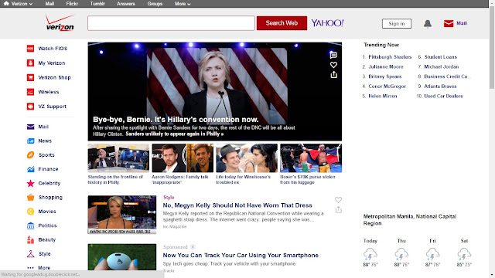
Task: Open the Shopping bag icon
Action: point(30,198)
